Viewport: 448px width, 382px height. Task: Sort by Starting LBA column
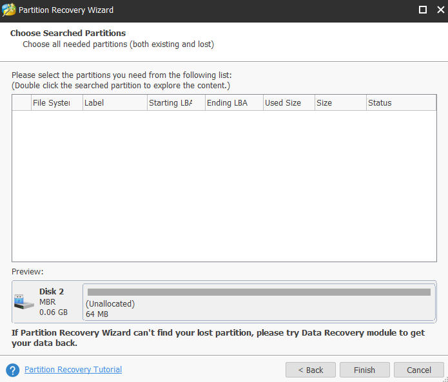click(x=176, y=102)
